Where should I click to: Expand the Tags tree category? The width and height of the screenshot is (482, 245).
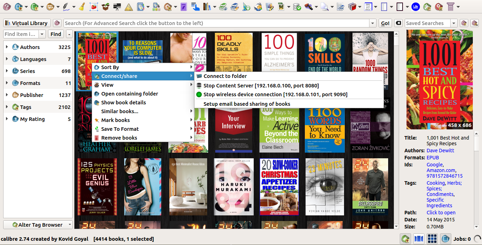(x=7, y=107)
